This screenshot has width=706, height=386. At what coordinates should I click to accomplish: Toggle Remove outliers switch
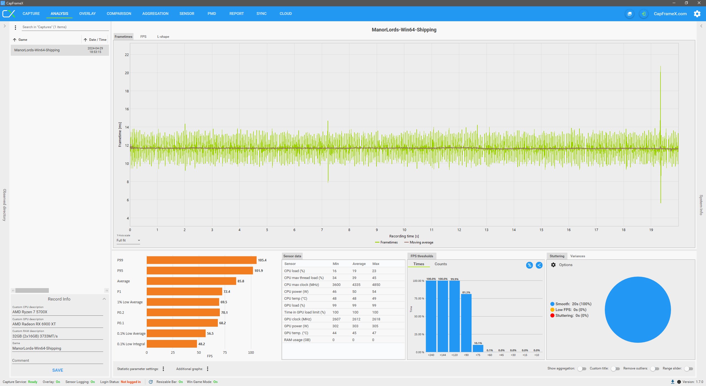tap(654, 369)
